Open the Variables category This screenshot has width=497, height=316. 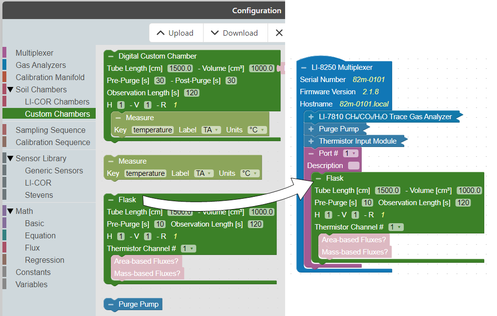tap(31, 284)
